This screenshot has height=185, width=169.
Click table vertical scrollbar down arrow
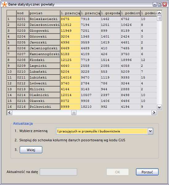pos(159,107)
